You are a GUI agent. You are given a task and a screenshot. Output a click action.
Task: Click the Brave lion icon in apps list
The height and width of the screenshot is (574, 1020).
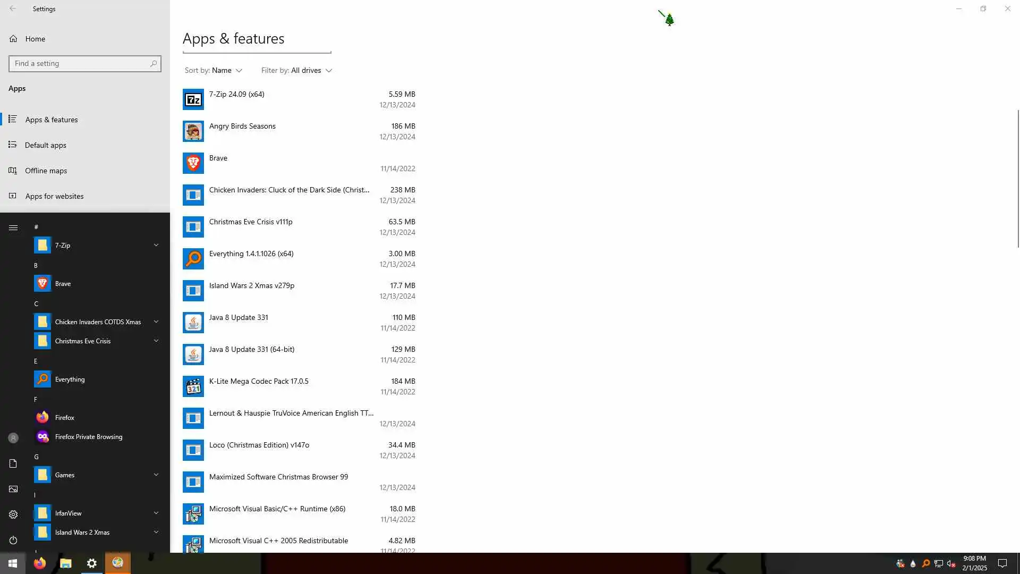coord(193,163)
